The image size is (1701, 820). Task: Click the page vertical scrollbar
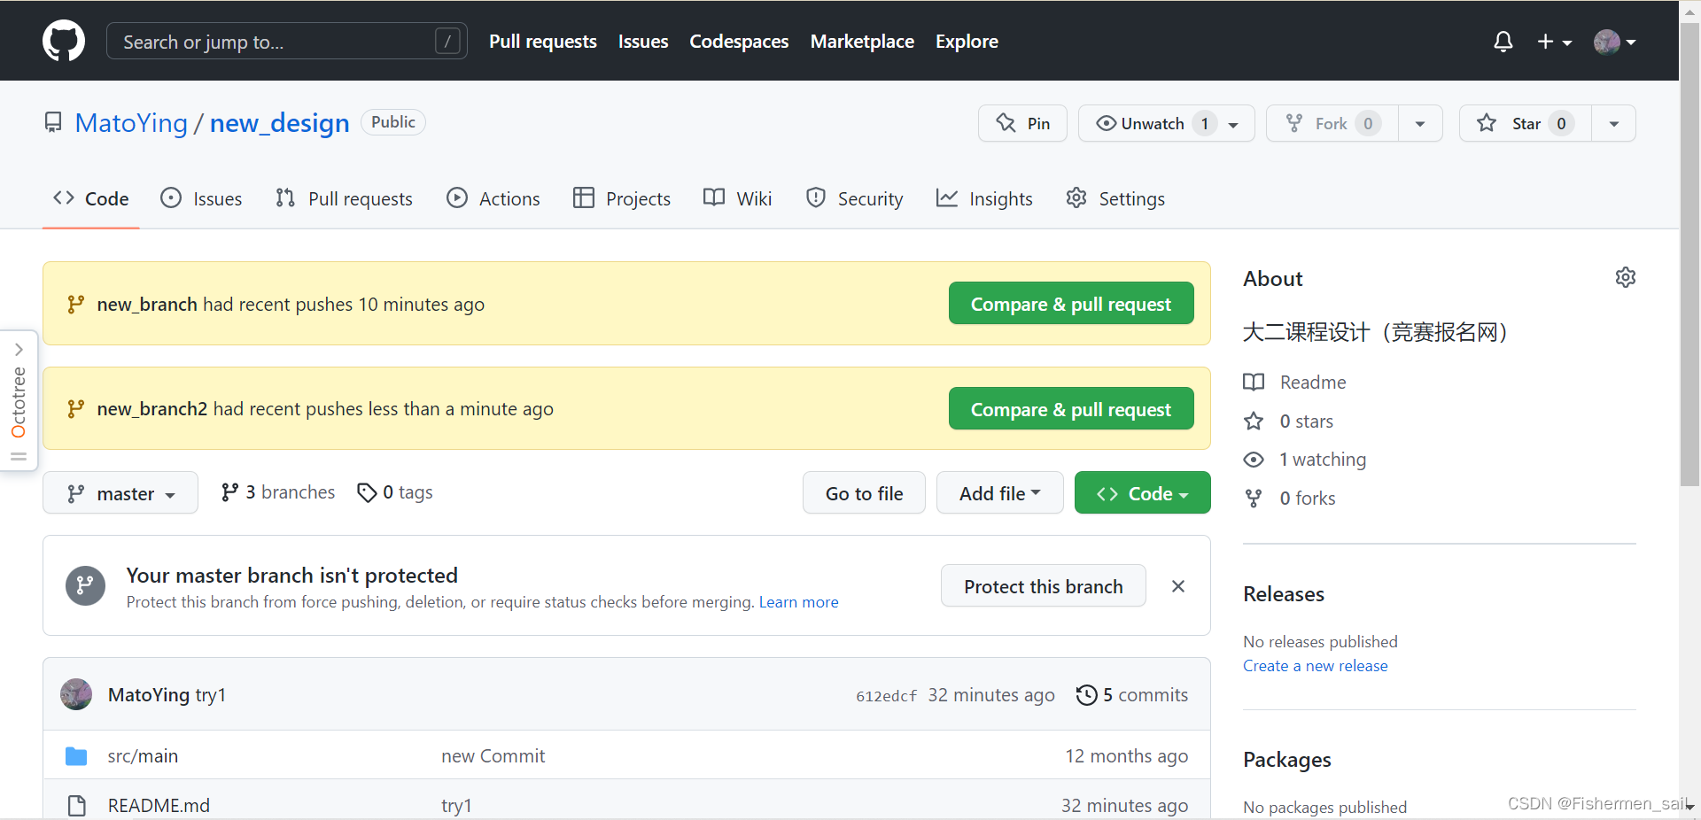click(1689, 252)
